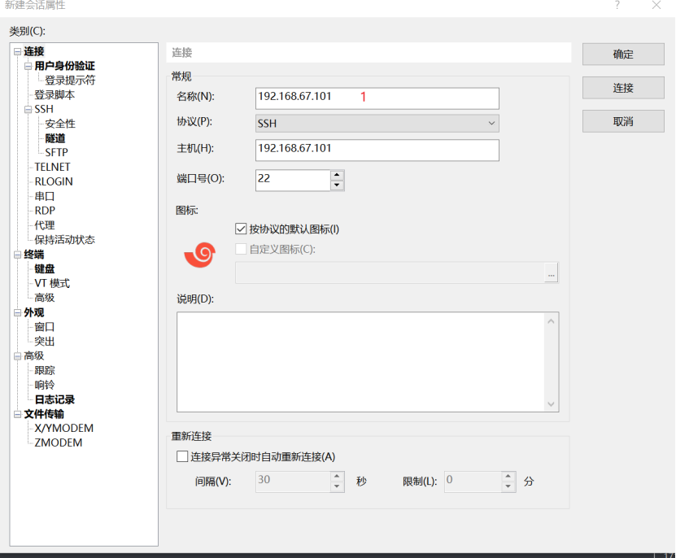676x558 pixels.
Task: Select 窗口 tree item
Action: pos(45,327)
